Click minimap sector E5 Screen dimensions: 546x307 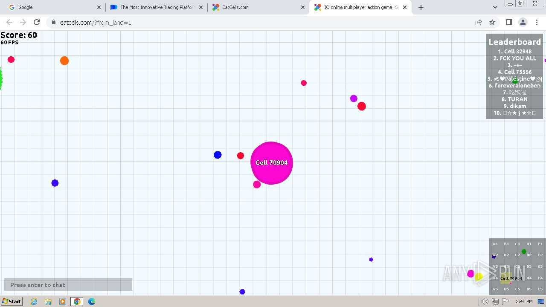(x=540, y=289)
